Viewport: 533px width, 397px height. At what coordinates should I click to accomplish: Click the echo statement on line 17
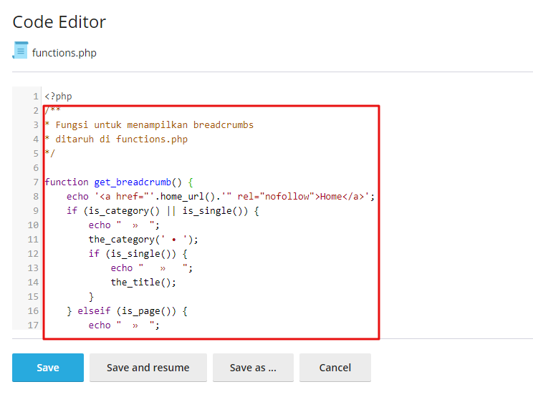[124, 325]
